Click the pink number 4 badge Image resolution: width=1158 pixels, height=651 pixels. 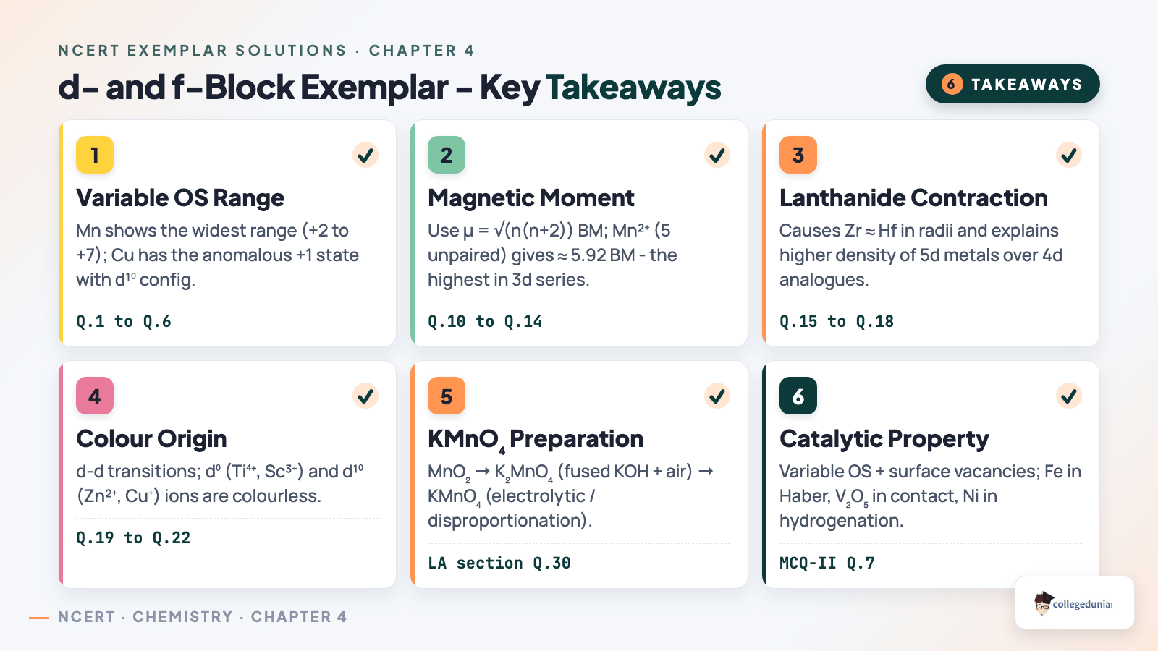[95, 396]
